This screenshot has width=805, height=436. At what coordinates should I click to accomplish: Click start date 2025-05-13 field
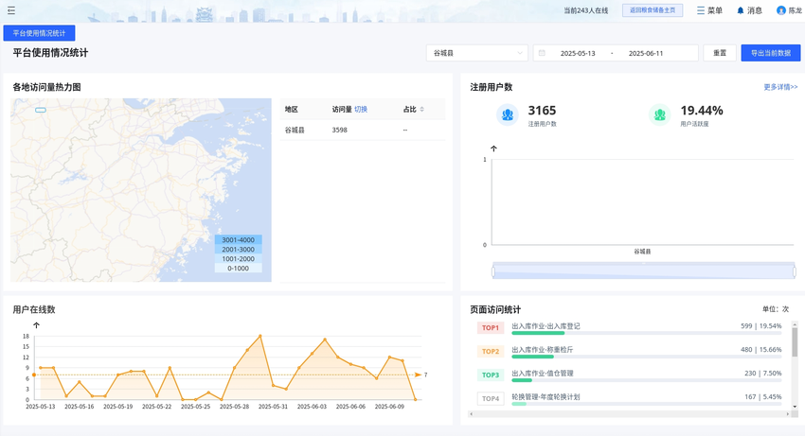point(578,53)
